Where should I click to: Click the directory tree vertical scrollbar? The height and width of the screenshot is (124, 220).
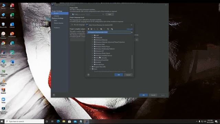tap(132, 62)
